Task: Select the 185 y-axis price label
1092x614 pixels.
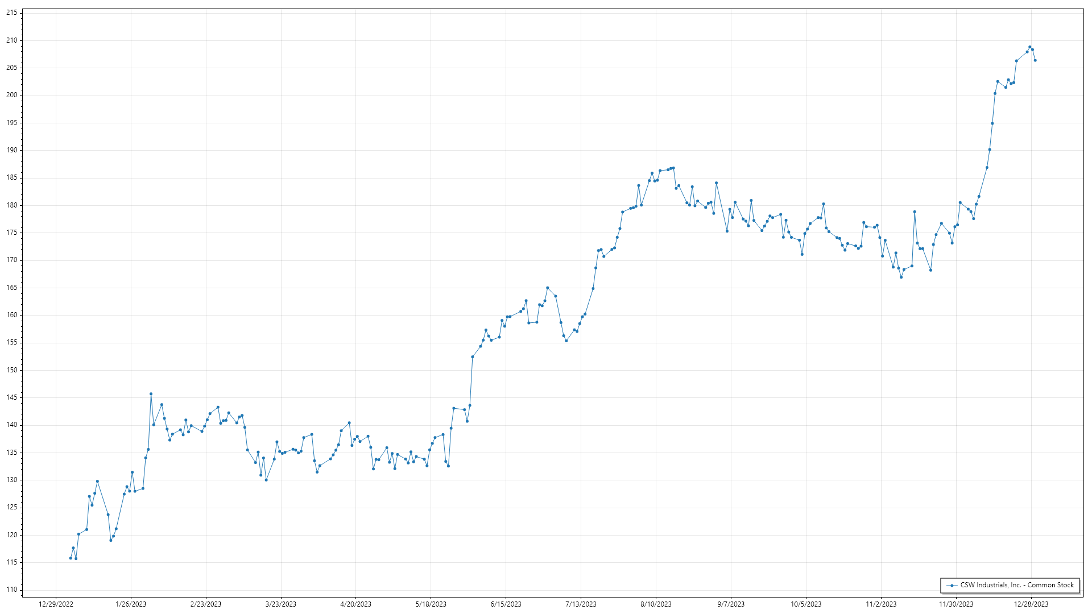Action: [12, 177]
